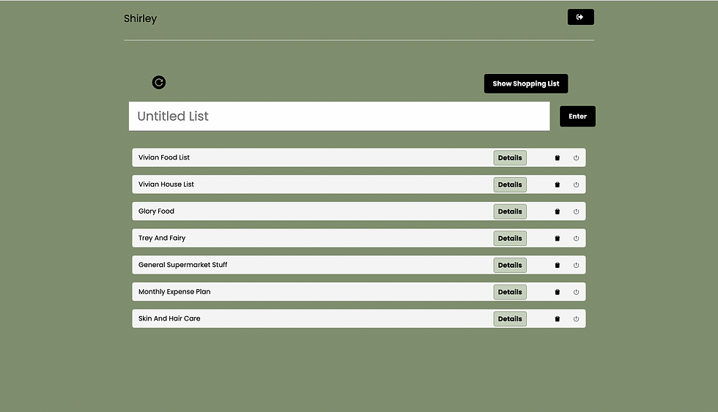
Task: Select the Vivian House List name
Action: click(x=166, y=184)
